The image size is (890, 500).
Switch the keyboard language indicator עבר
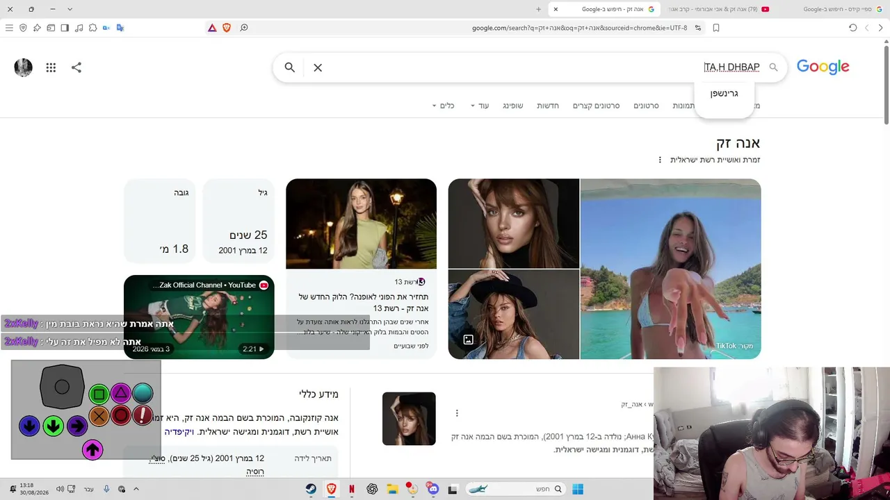pyautogui.click(x=89, y=489)
